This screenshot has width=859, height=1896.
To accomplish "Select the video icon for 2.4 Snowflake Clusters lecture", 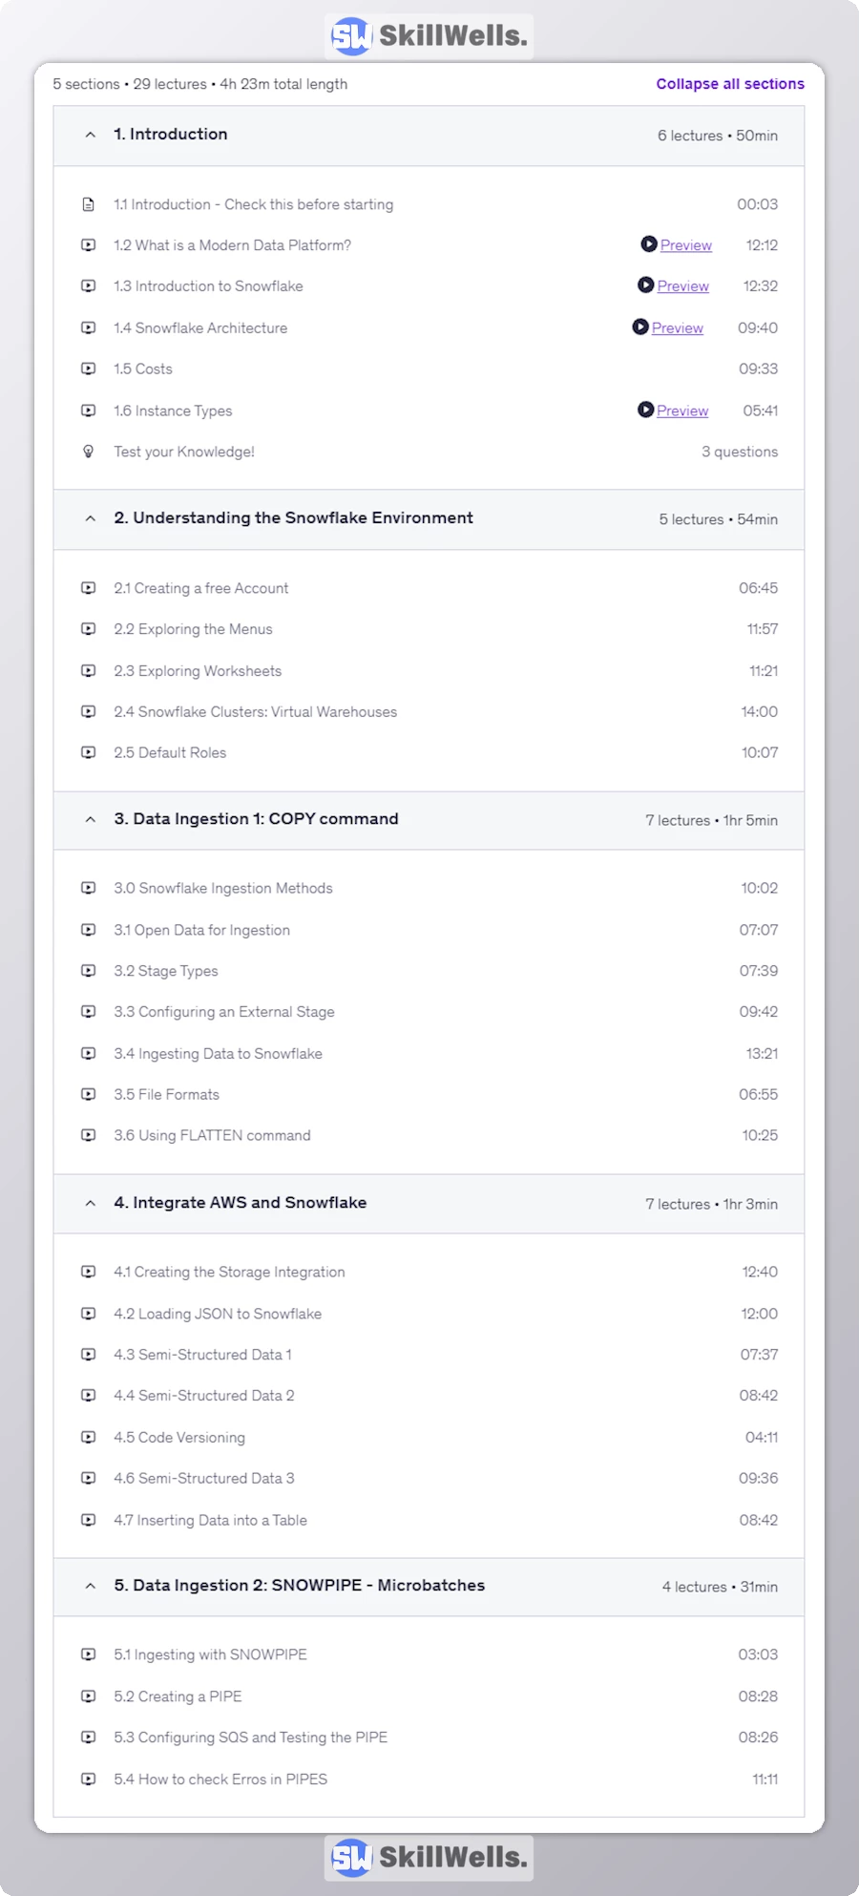I will (x=88, y=711).
